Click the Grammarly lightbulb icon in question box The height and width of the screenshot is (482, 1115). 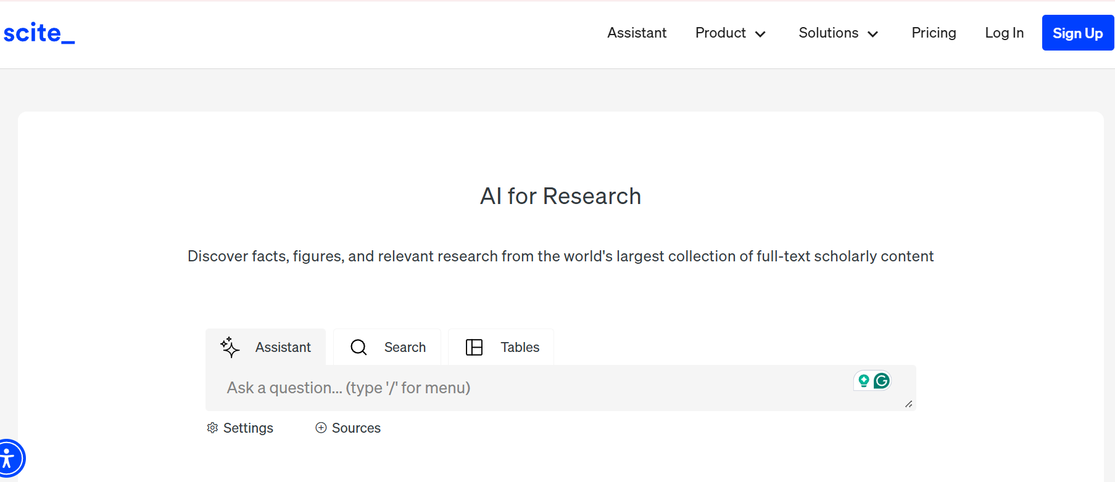click(x=864, y=381)
